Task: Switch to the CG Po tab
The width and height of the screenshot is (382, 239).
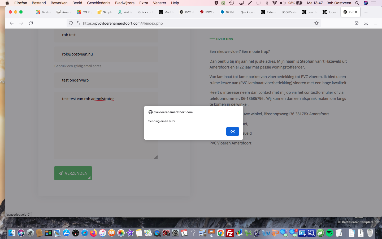Action: click(x=84, y=12)
